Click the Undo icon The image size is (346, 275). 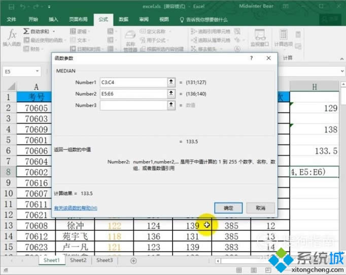point(23,7)
